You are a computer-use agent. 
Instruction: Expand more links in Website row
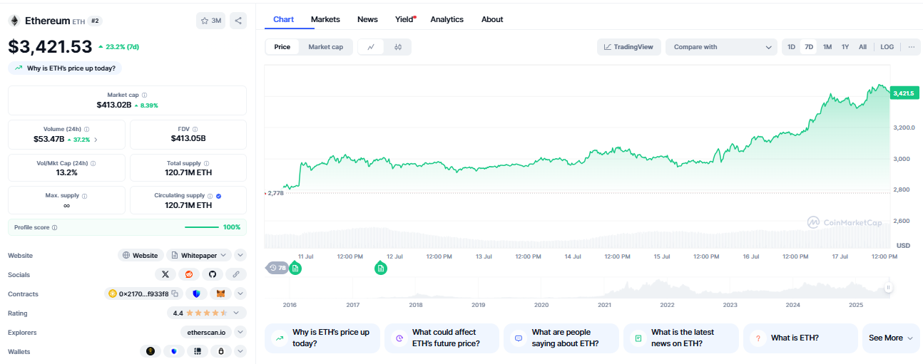coord(240,255)
